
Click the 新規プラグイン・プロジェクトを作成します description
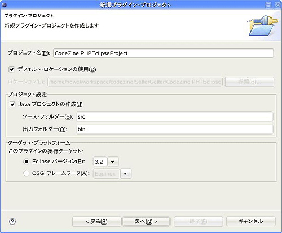pos(51,25)
